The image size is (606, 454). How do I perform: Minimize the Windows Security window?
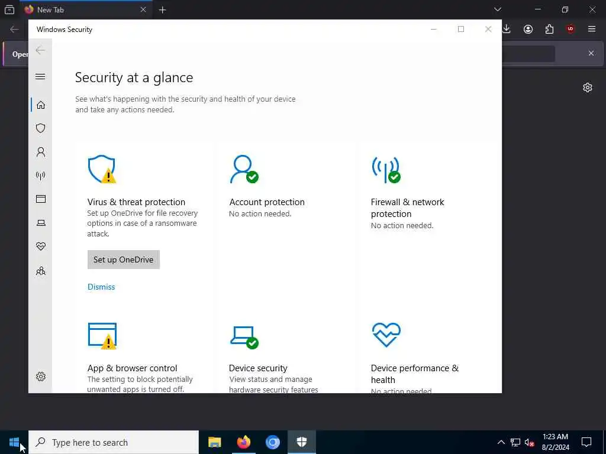[434, 29]
